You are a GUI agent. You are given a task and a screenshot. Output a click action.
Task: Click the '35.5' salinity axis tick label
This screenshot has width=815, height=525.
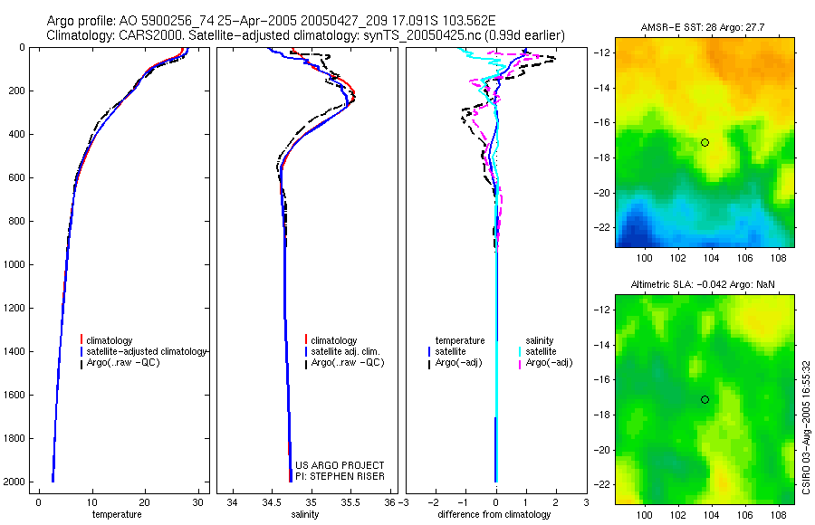[350, 502]
